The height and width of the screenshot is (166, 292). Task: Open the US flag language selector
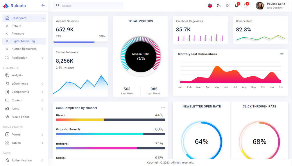point(210,6)
